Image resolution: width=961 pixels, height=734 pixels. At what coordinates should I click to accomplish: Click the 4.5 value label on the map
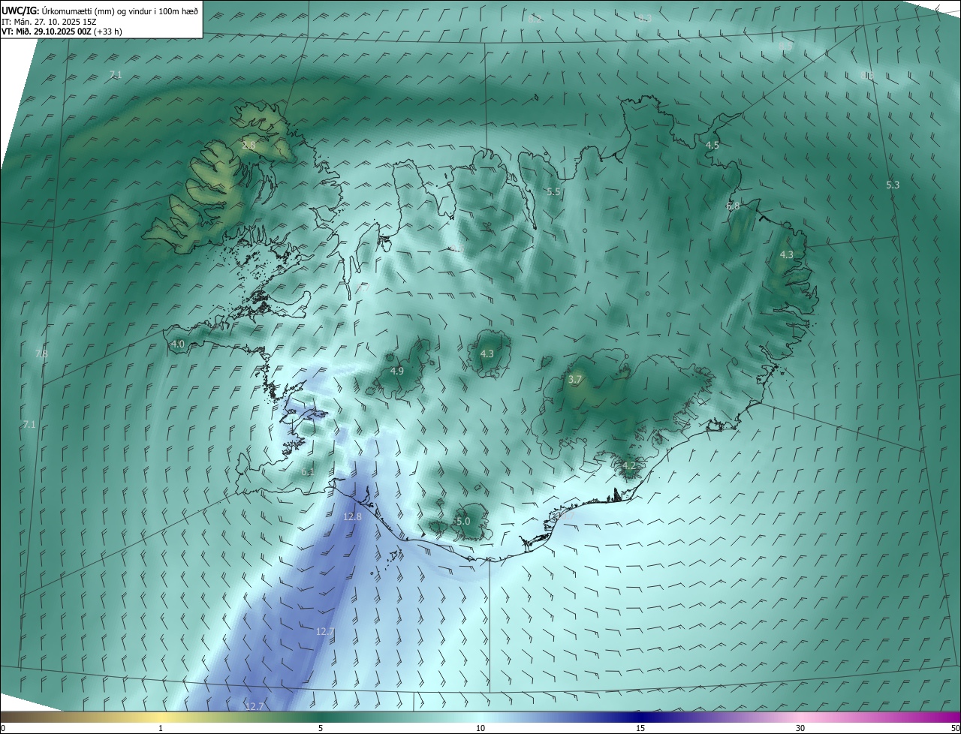pyautogui.click(x=712, y=145)
